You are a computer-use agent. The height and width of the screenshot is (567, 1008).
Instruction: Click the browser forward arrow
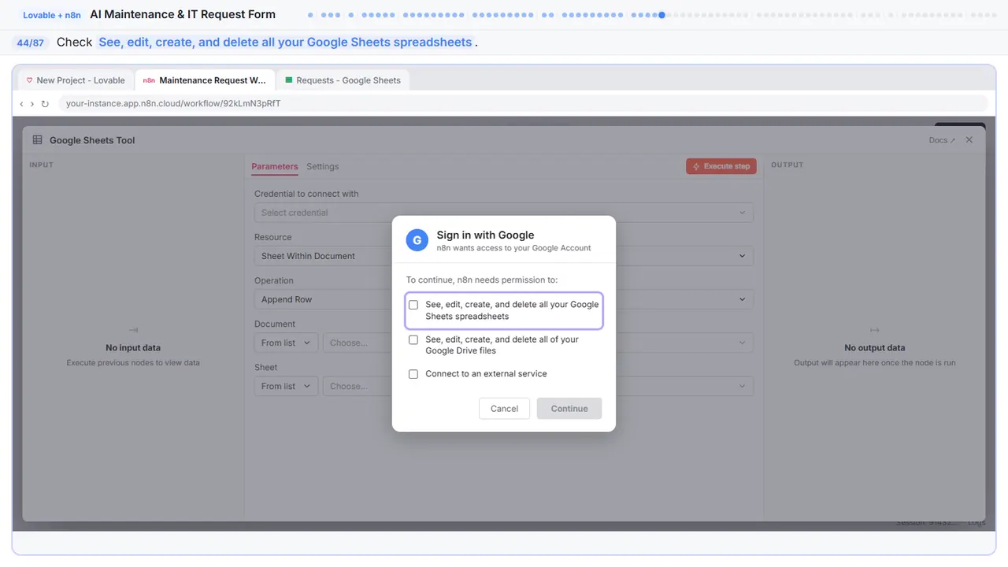click(x=31, y=104)
